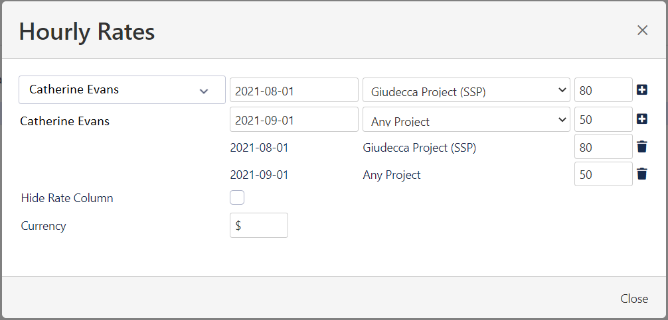Expand the Any Project selection dropdown

point(466,120)
